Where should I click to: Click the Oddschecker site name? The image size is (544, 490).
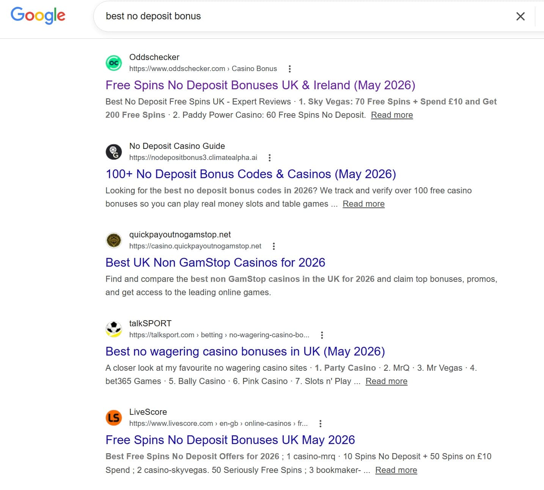(x=154, y=57)
